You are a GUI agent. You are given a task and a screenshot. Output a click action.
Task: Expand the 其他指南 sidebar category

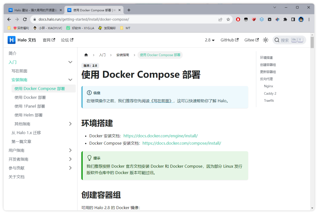click(70, 124)
